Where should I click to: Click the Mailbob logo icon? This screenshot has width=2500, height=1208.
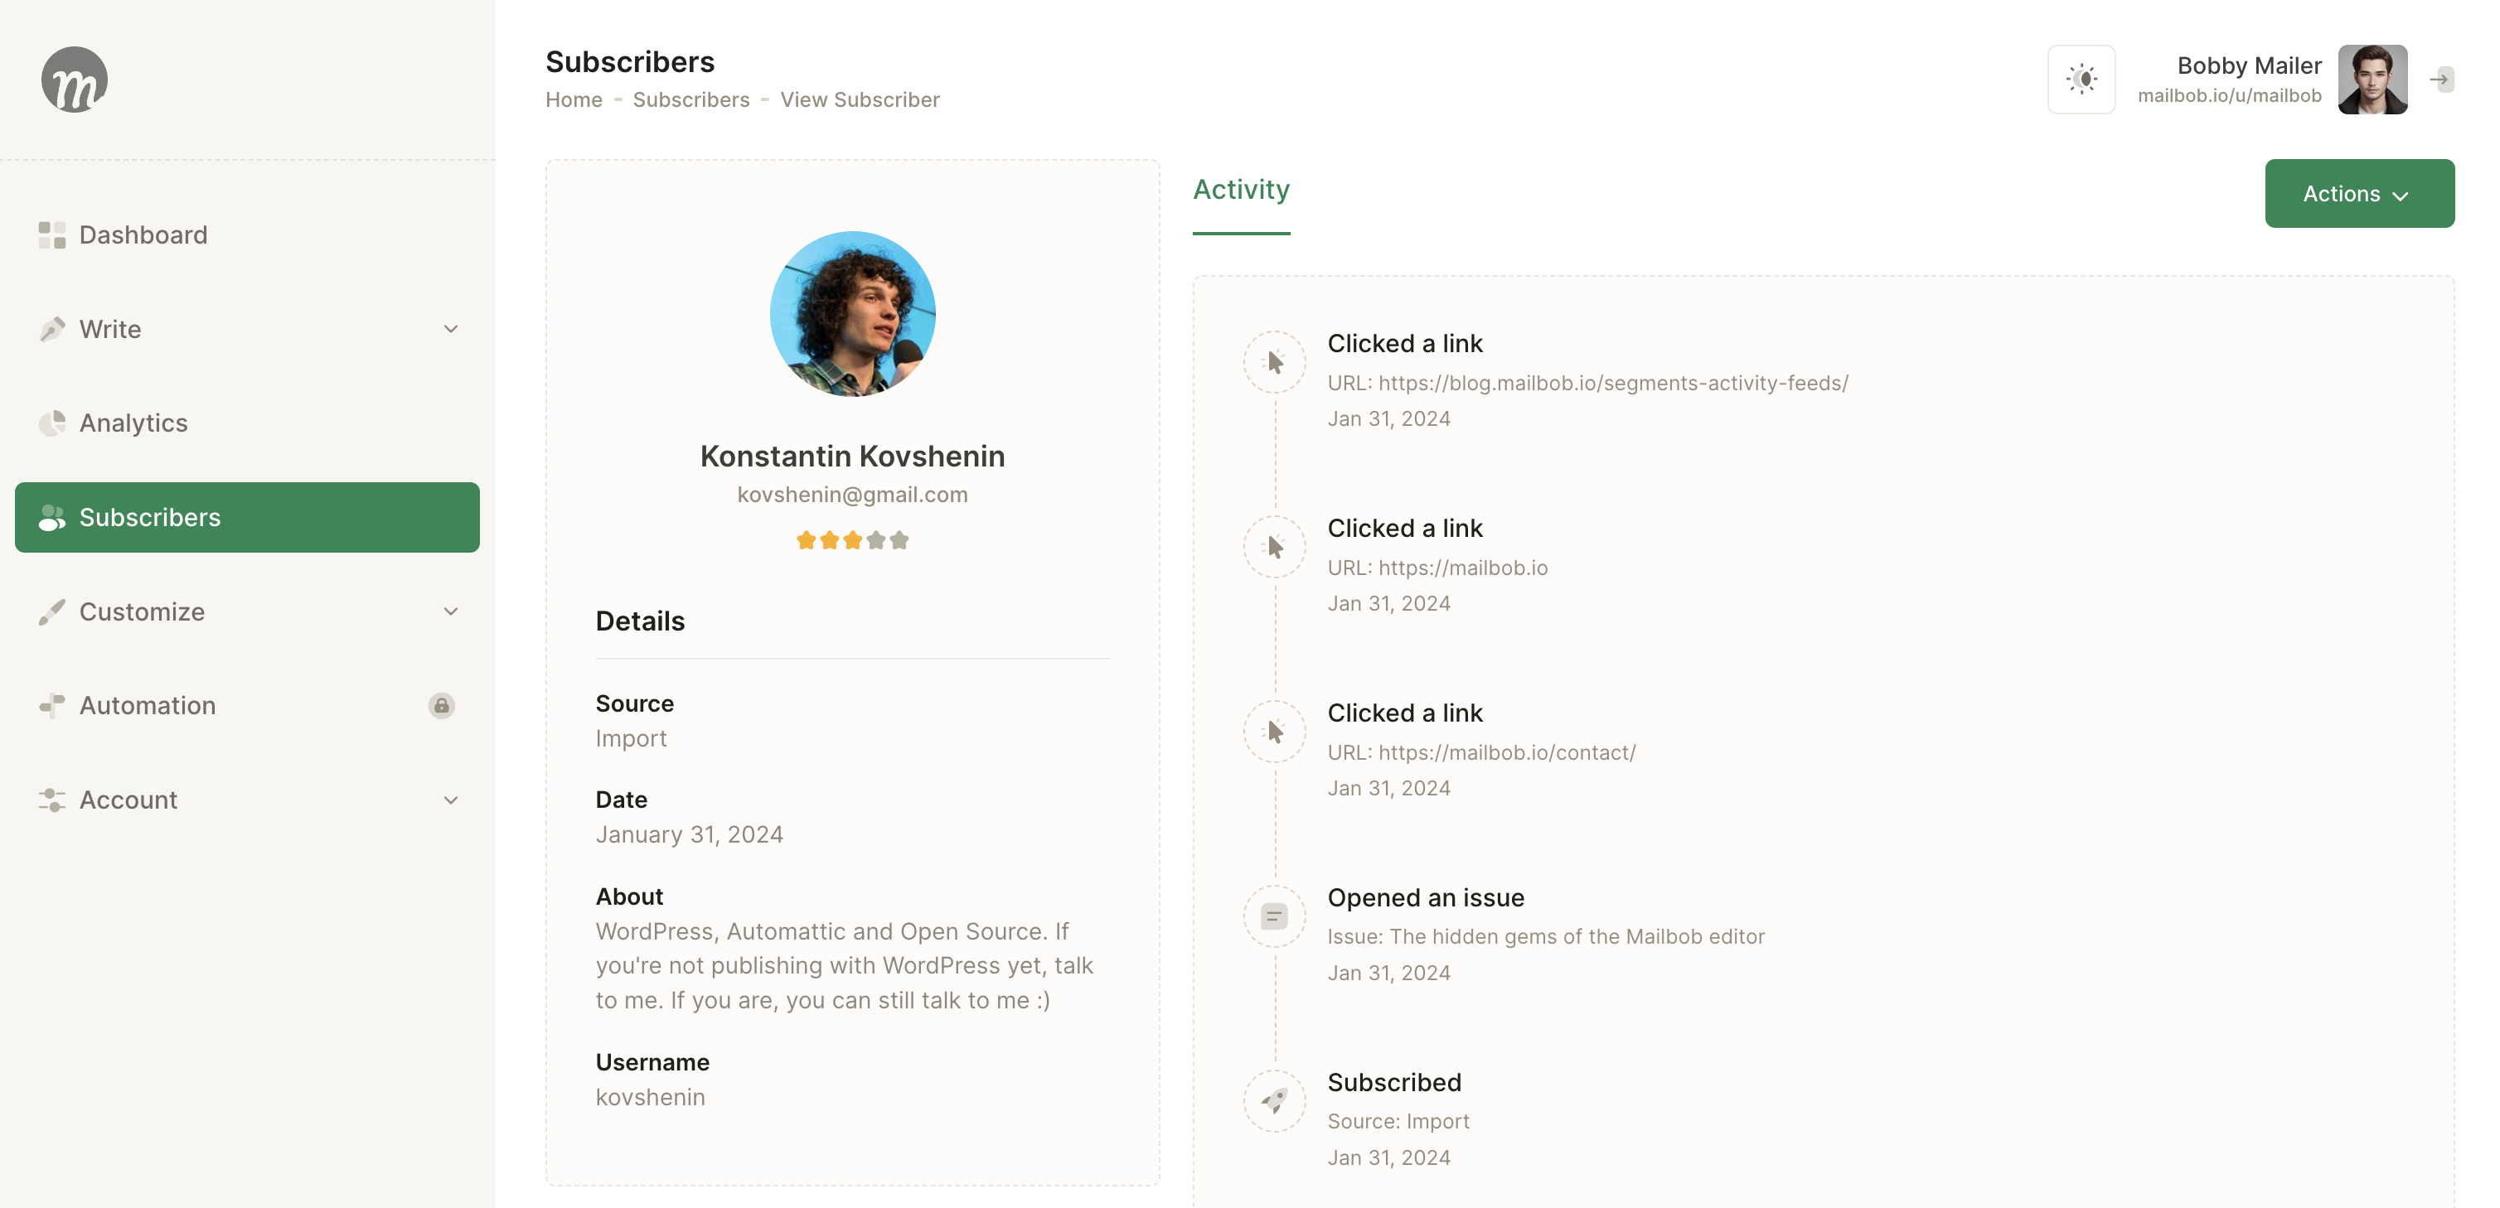[75, 80]
